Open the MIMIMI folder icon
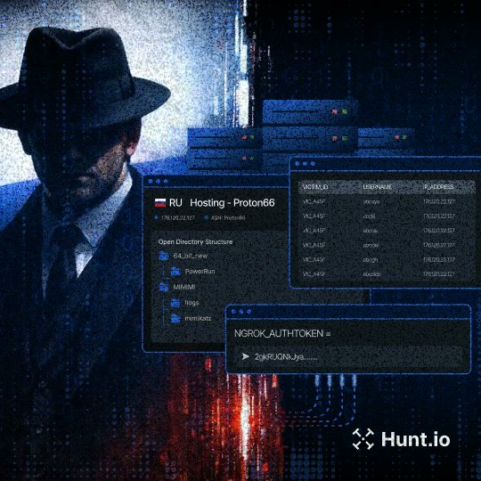Viewport: 481px width, 481px height. pos(164,287)
